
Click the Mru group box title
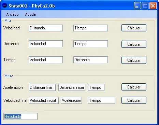pos(8,20)
